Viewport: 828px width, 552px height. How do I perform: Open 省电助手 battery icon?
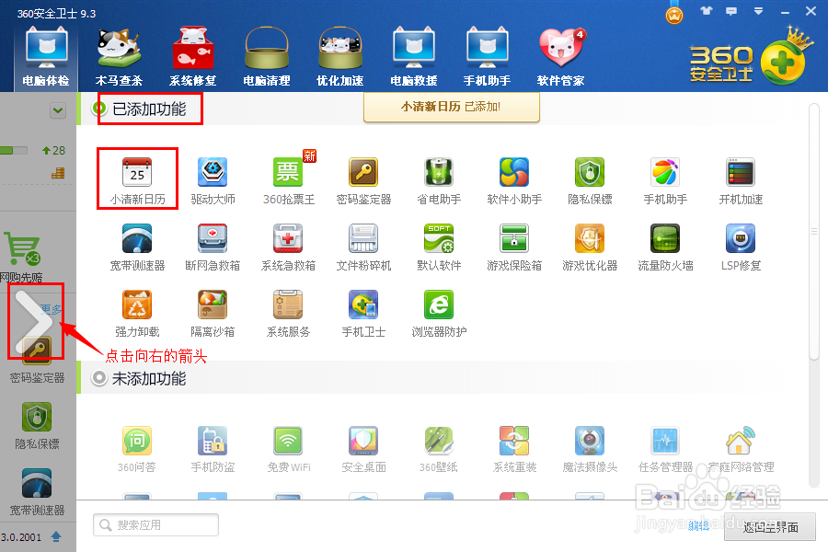439,180
